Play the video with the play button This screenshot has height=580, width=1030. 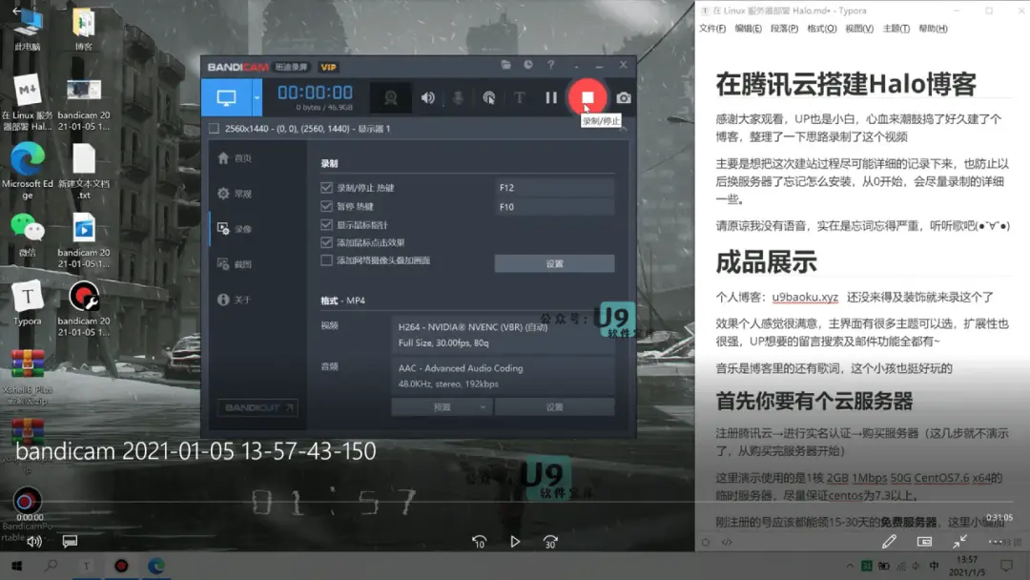click(x=515, y=542)
